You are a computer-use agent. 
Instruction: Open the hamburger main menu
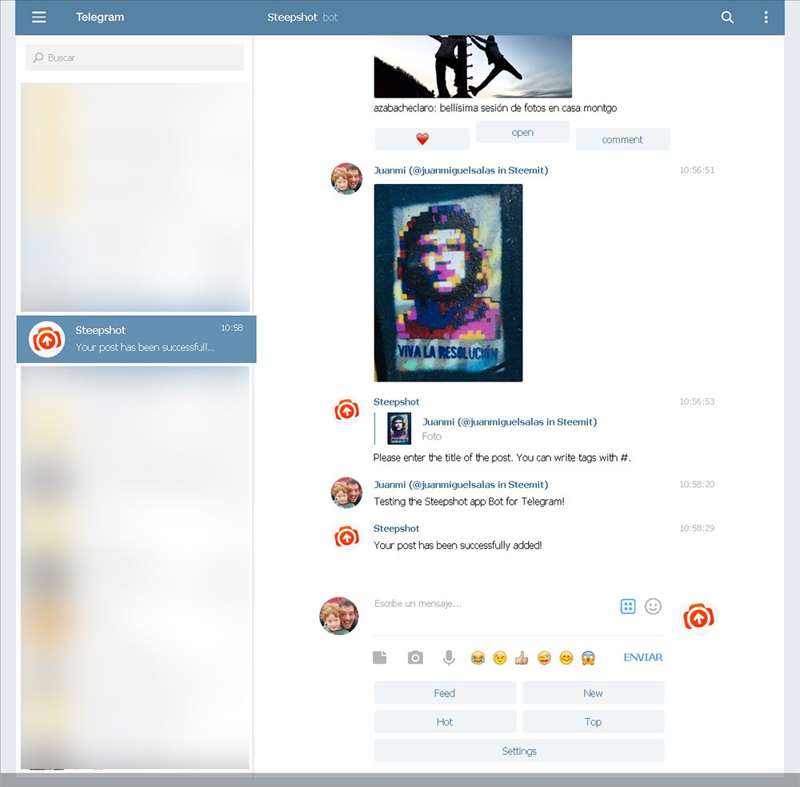click(38, 18)
